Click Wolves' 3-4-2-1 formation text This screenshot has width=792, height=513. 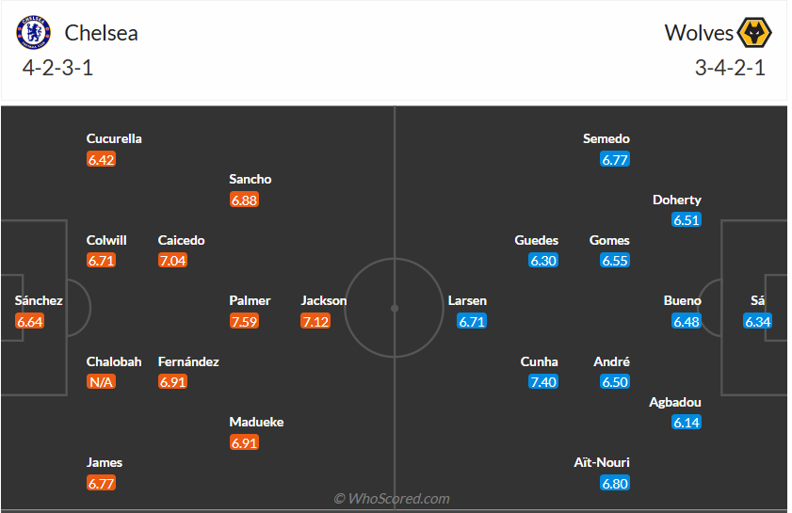click(730, 68)
